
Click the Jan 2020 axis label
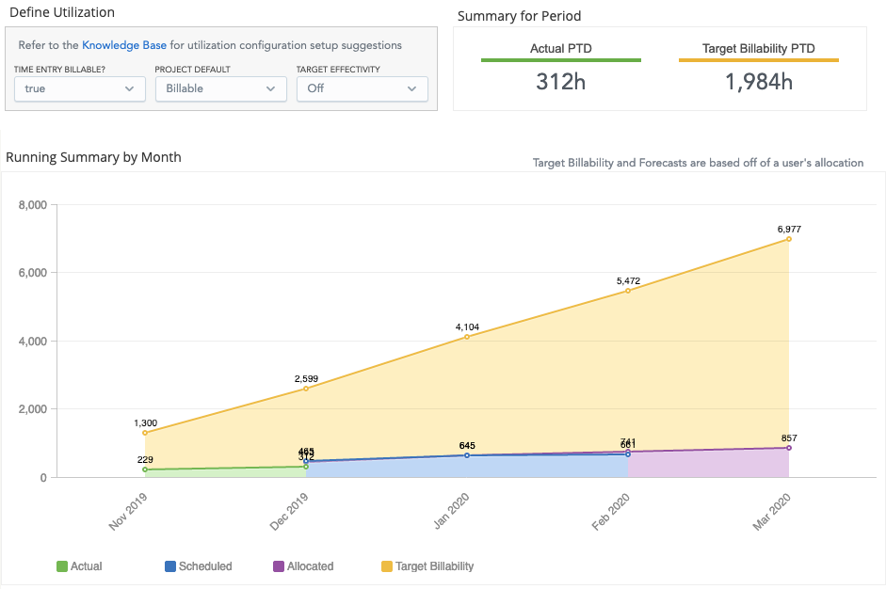click(x=452, y=511)
